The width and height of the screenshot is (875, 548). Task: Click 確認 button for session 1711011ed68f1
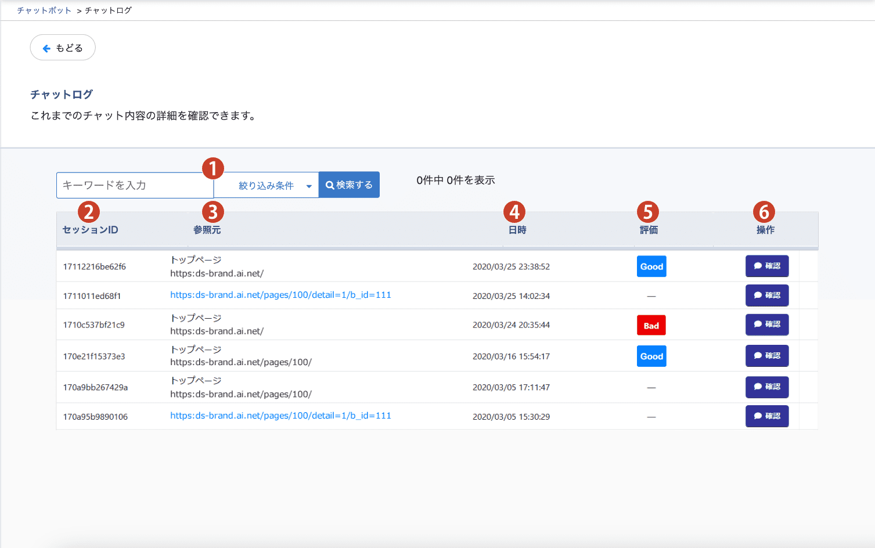(766, 295)
